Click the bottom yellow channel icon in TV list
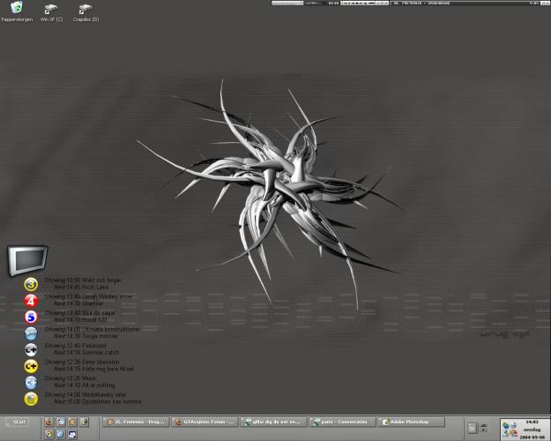 [31, 399]
